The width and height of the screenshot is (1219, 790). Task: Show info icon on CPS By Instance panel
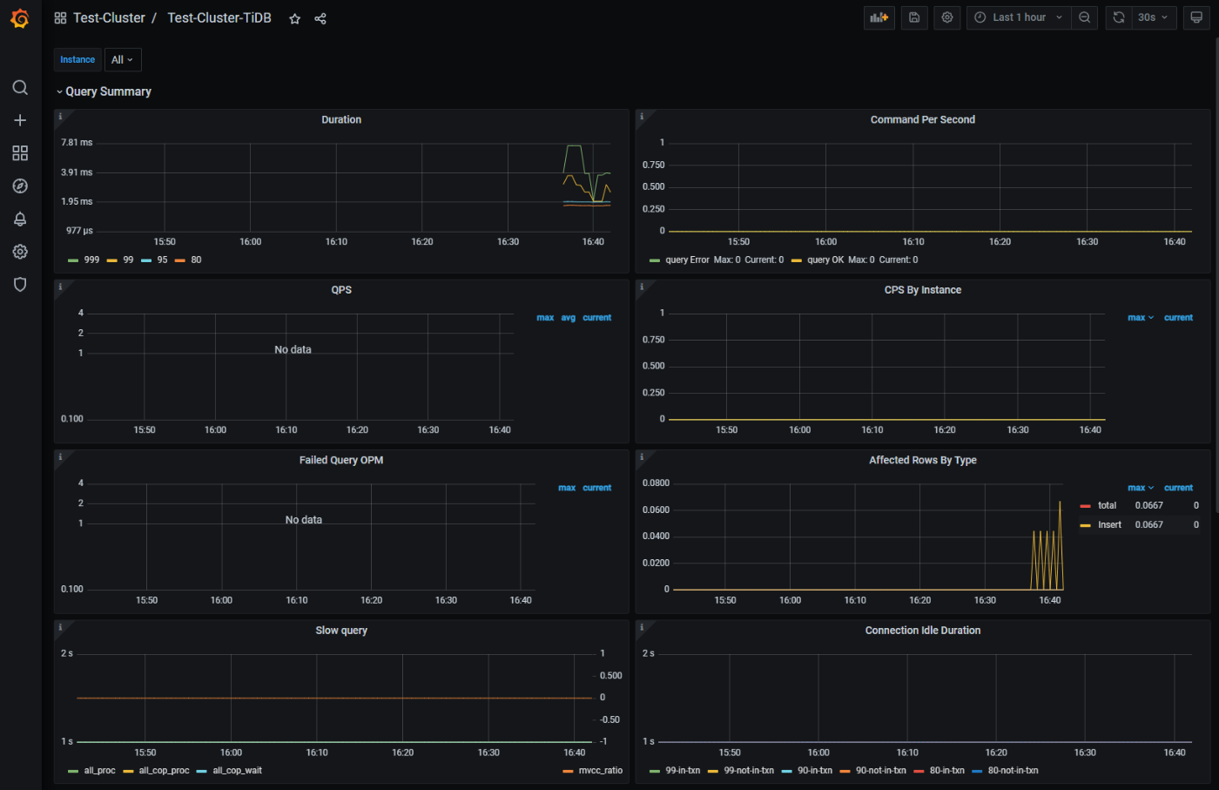click(642, 287)
